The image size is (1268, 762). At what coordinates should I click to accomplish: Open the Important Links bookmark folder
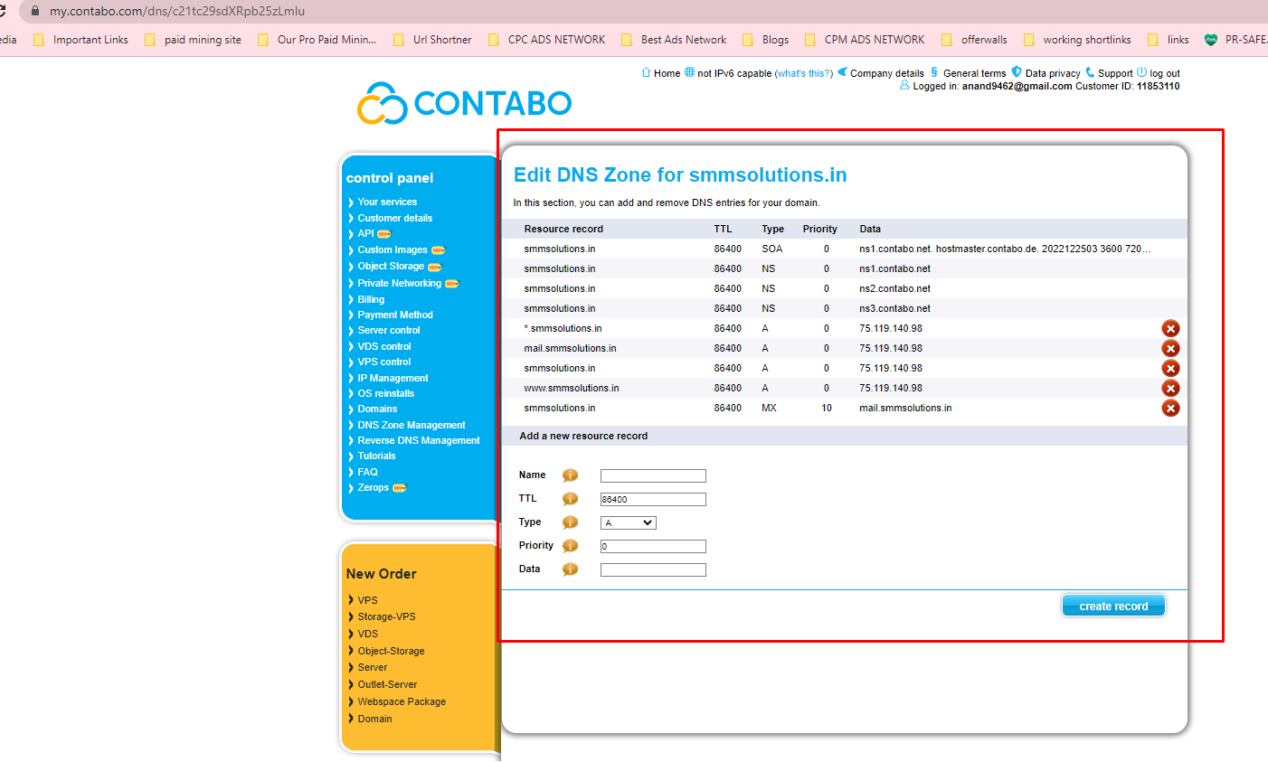80,40
